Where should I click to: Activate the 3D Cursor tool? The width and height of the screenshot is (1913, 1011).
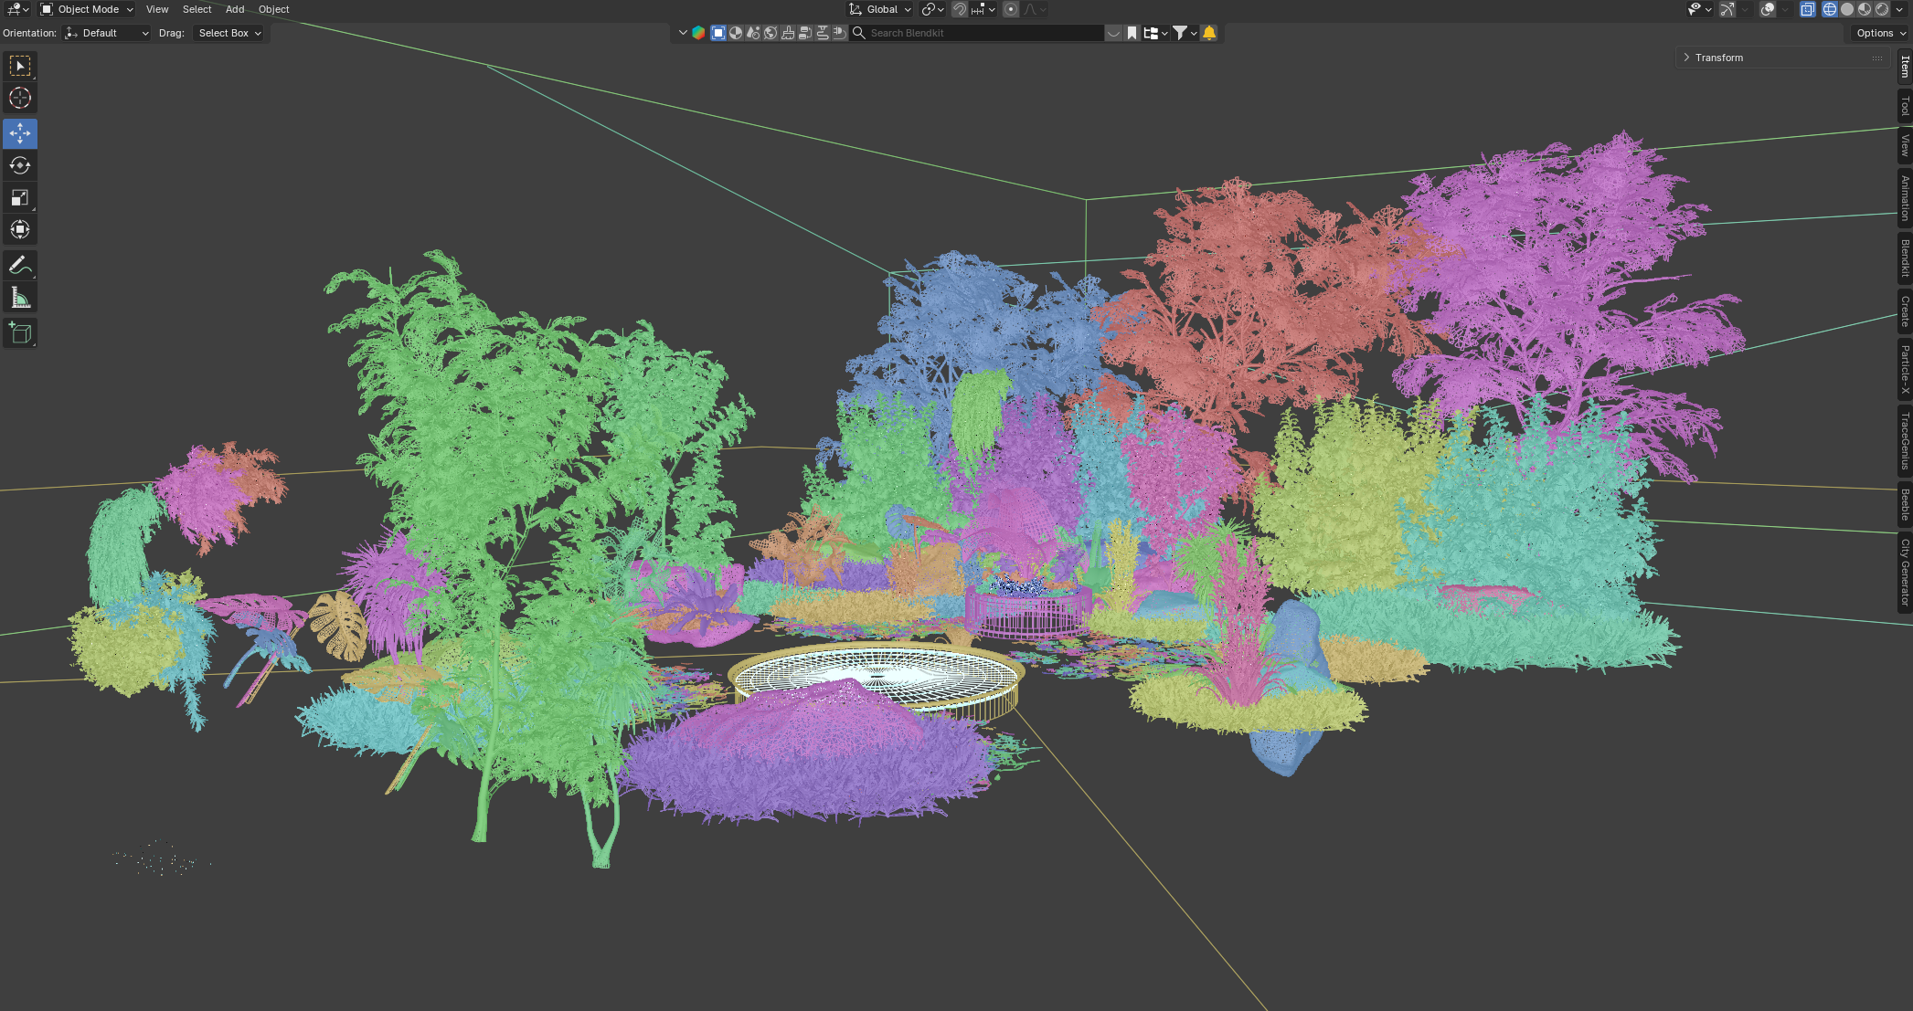[x=19, y=98]
